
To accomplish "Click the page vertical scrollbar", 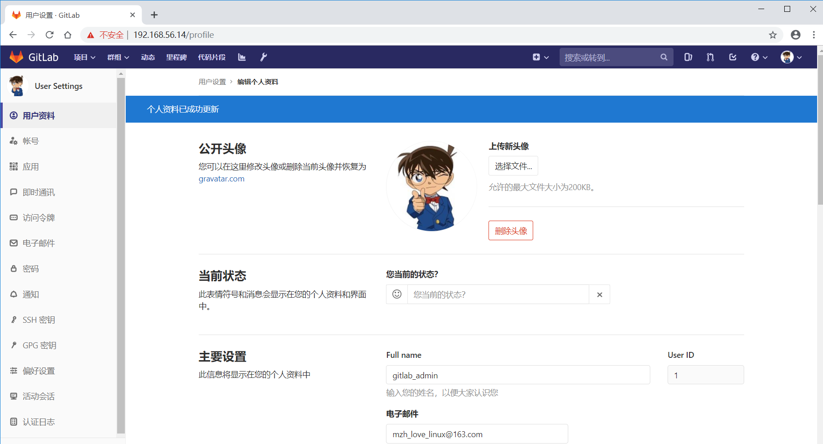I will pos(820,130).
